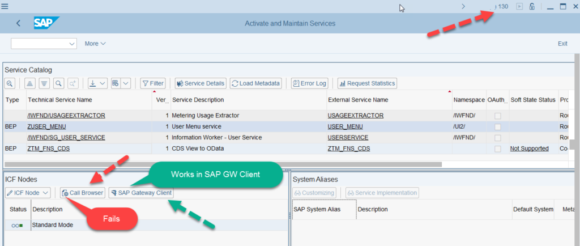Open ZTM_FNS_CDS external service name link
Viewport: 580px width, 246px height.
point(349,149)
